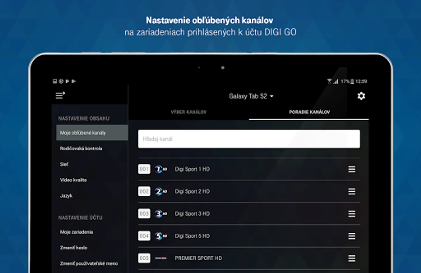This screenshot has height=273, width=421.
Task: Select channel number badge 001
Action: [x=144, y=169]
